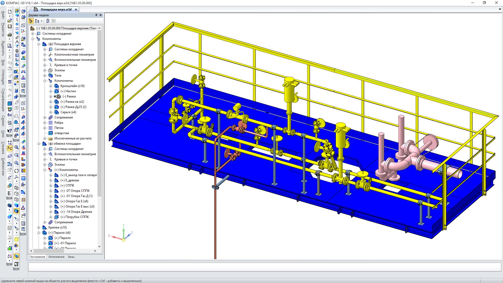Toggle the shaded with edges display mode
The image size is (503, 283).
[17, 211]
